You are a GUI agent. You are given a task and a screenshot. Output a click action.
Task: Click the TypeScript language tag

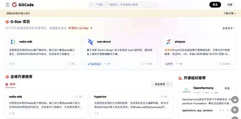coord(94,64)
